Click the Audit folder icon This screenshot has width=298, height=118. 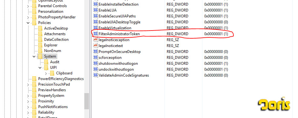(46, 62)
